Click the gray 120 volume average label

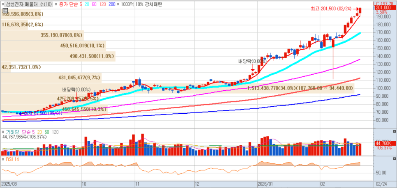pyautogui.click(x=55, y=132)
